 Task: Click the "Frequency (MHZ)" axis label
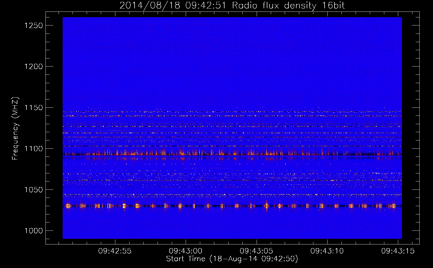(16, 129)
